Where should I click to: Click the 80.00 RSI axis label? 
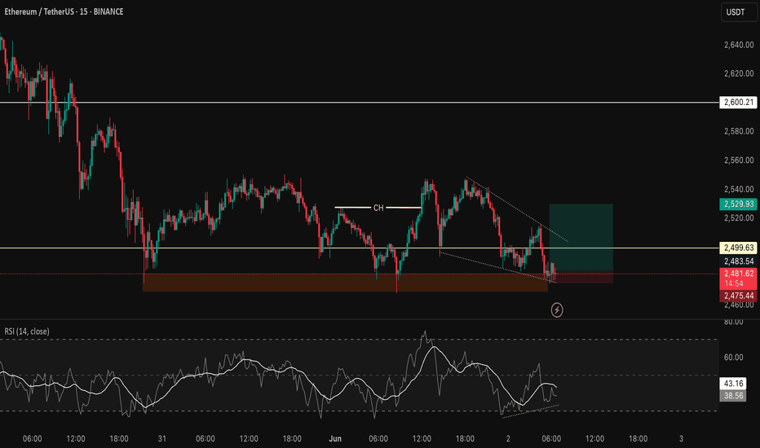tap(733, 322)
